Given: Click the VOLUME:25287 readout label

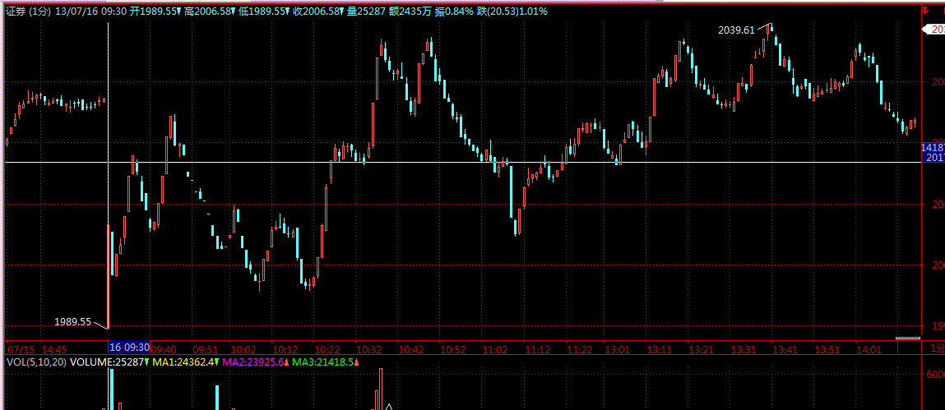Looking at the screenshot, I should pos(109,362).
